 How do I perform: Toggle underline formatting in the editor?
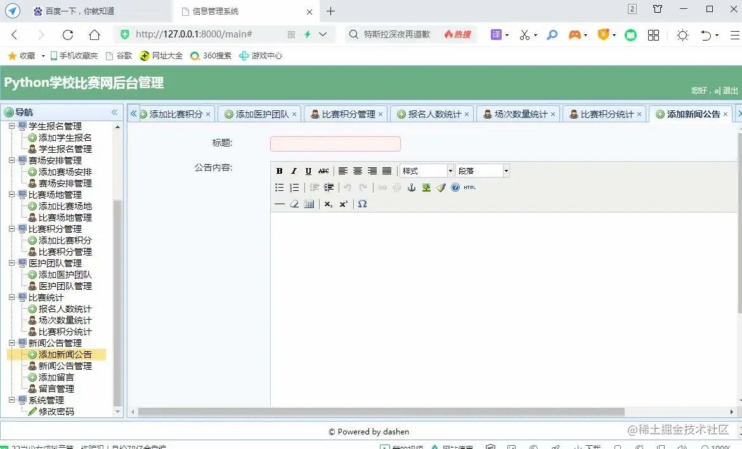pos(309,171)
